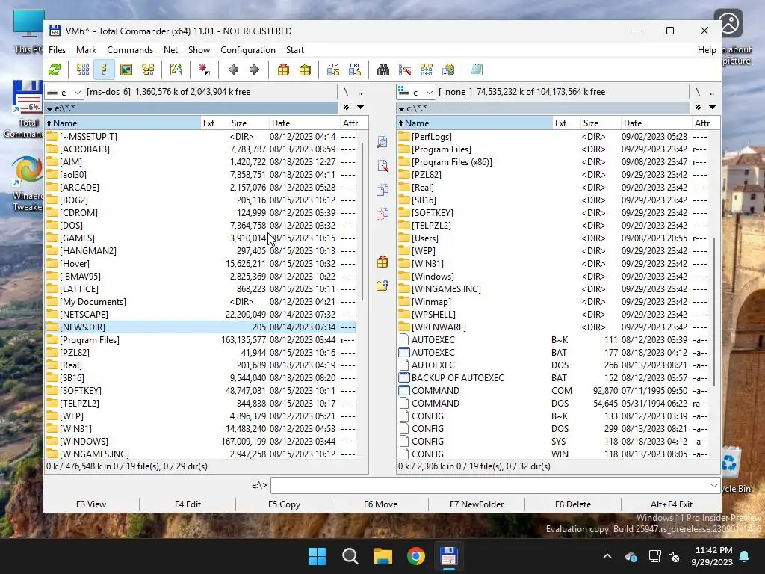765x574 pixels.
Task: Enable Thumbnails view from the toolbar
Action: pyautogui.click(x=126, y=70)
